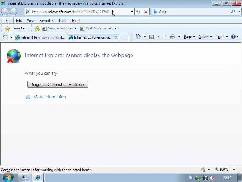Click the Read Mail icon
Image resolution: width=242 pixels, height=182 pixels.
coord(164,37)
